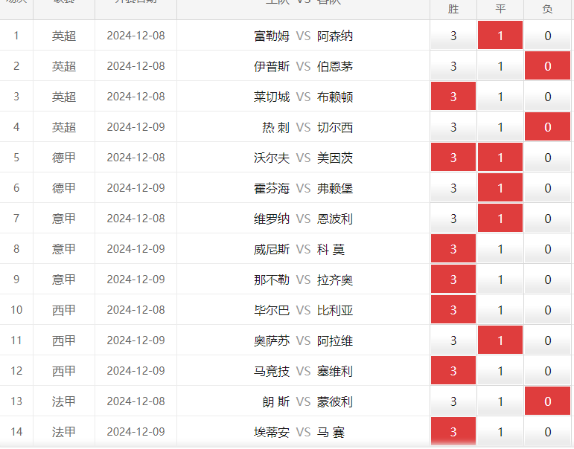
Task: Select draw 1 for 埃蒂安 VS 马塞
Action: click(500, 431)
